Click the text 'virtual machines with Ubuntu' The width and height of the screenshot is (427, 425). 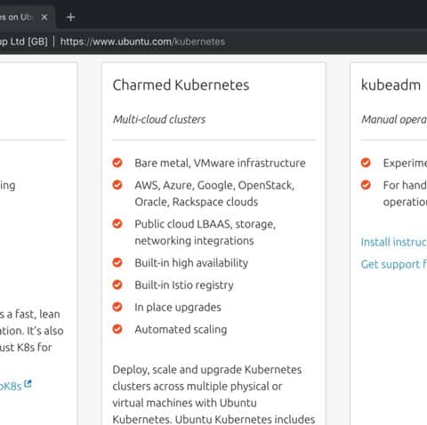click(184, 403)
